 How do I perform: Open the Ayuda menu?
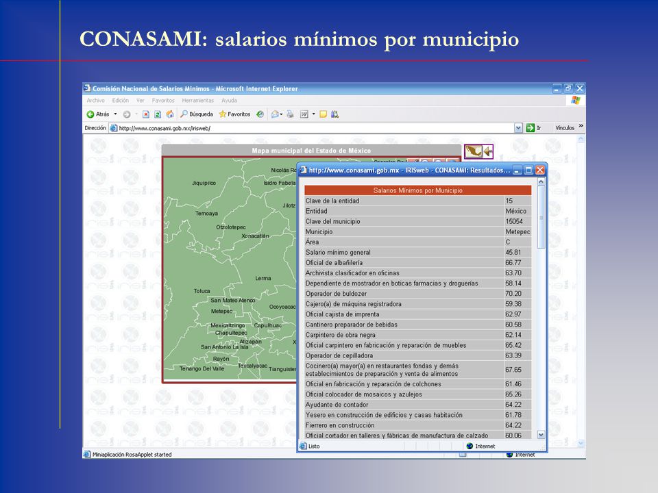point(229,101)
